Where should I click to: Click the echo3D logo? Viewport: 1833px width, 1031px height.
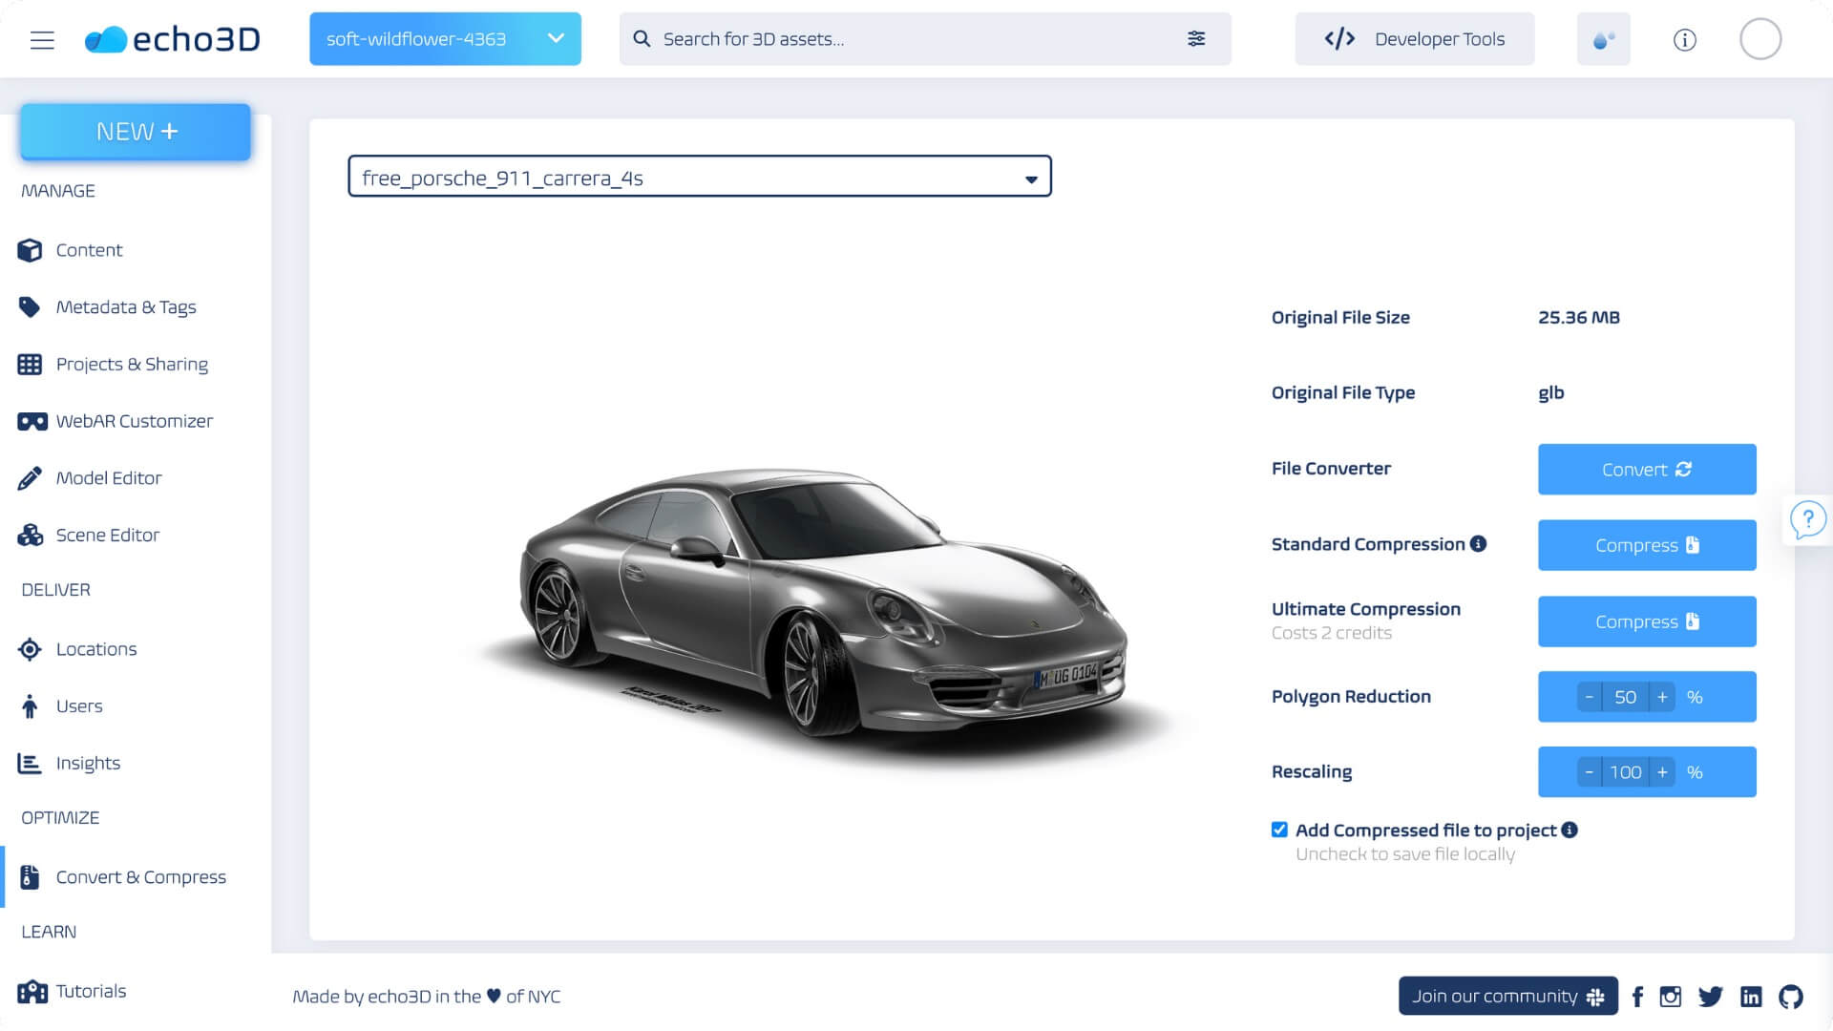pyautogui.click(x=173, y=39)
